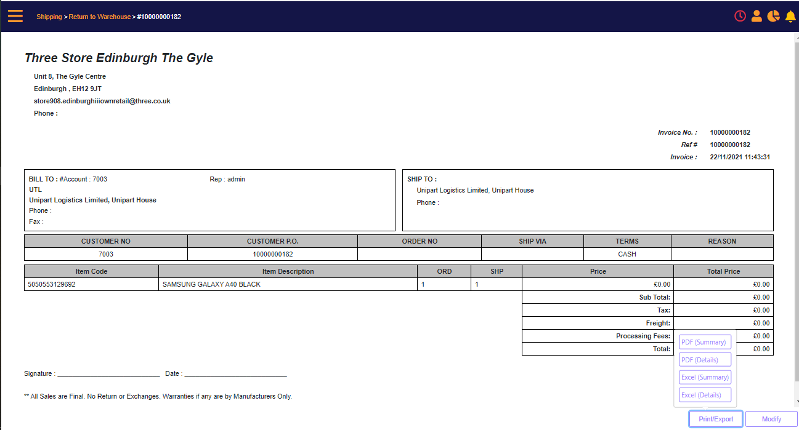Click the CUSTOMER NO column header
This screenshot has height=430, width=799.
[x=106, y=241]
